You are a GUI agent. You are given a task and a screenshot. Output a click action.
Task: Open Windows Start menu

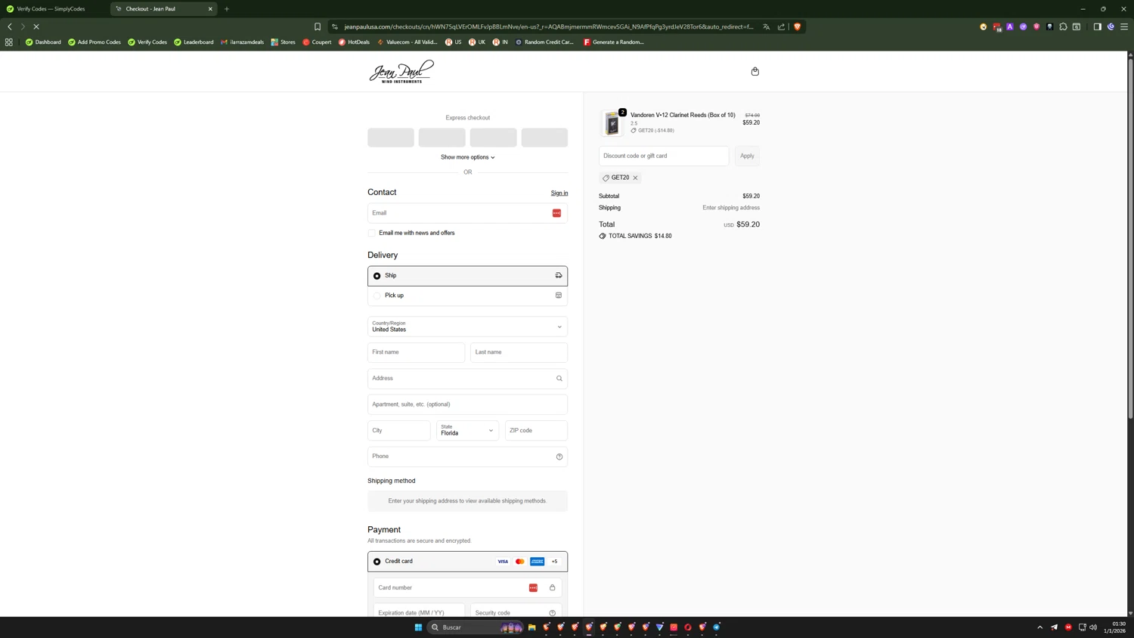tap(418, 627)
